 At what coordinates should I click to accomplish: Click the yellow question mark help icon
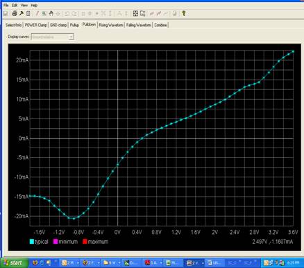tap(184, 13)
